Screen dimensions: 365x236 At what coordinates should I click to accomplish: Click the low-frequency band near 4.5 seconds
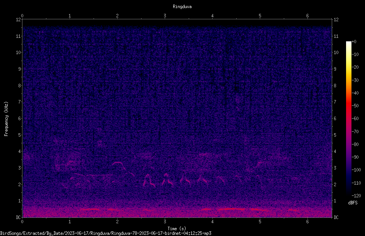pyautogui.click(x=232, y=209)
